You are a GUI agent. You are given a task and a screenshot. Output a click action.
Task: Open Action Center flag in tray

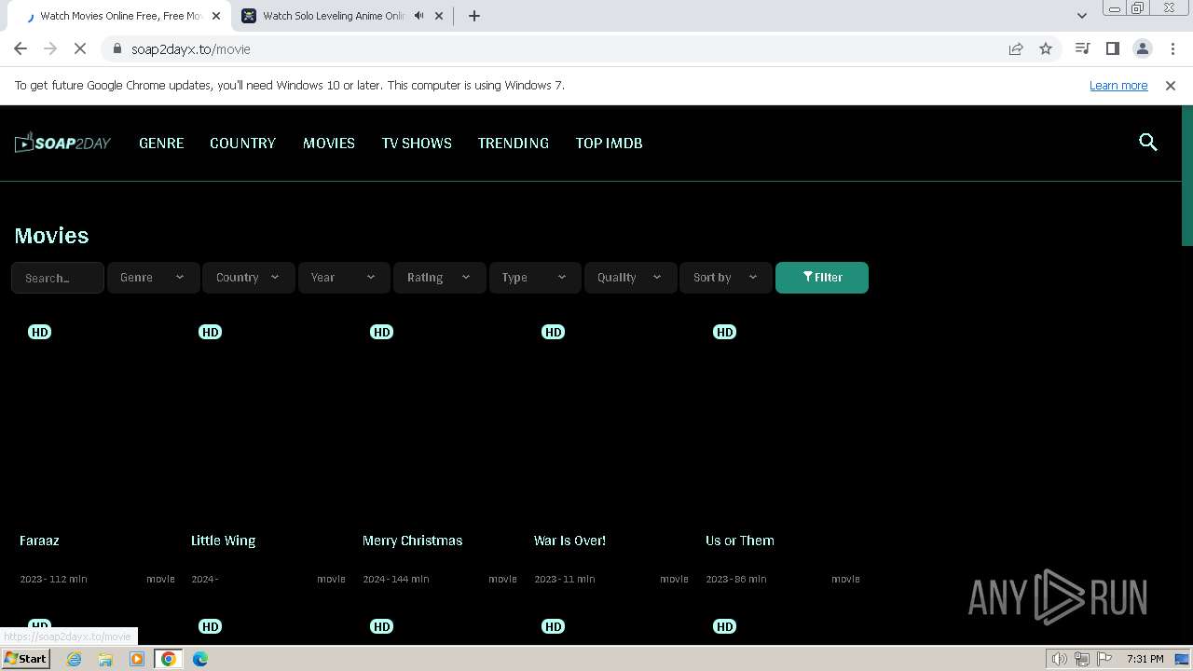click(1104, 659)
